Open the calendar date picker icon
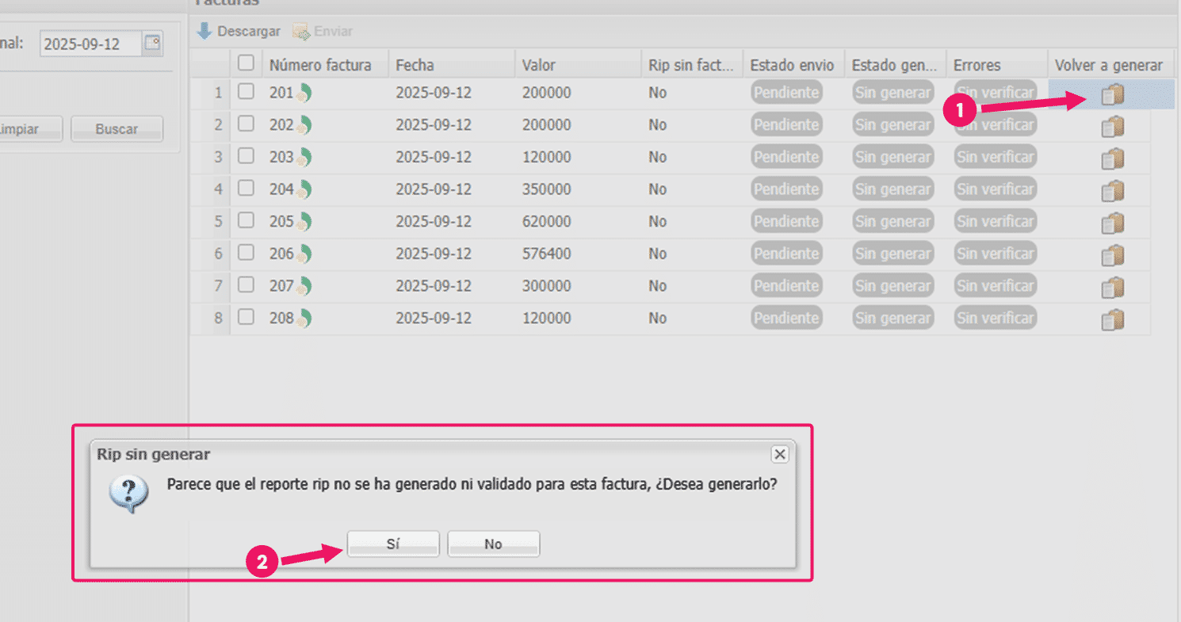 tap(152, 44)
